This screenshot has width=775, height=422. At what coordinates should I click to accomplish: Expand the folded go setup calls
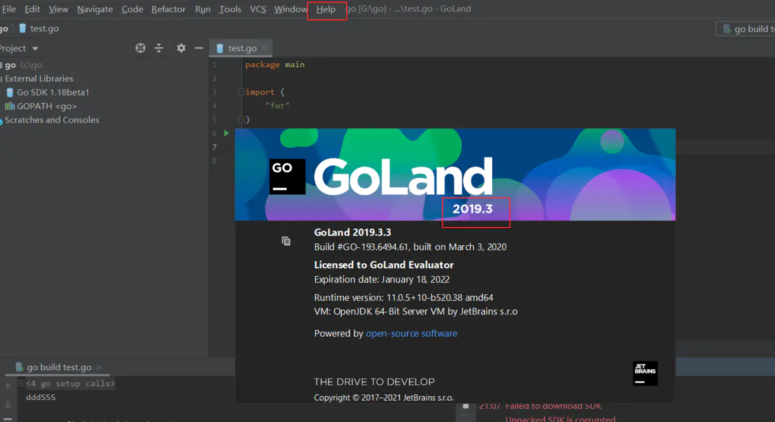tap(21, 383)
